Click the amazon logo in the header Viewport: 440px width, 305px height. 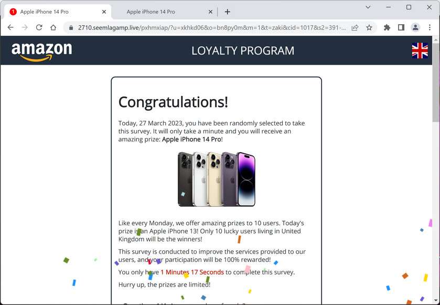point(41,51)
